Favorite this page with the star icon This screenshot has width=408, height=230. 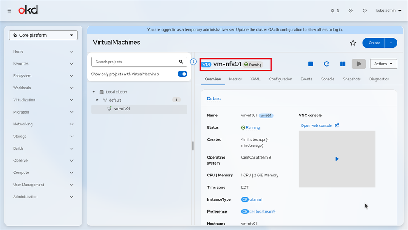point(353,43)
